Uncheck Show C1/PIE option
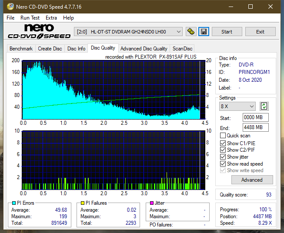Screen dimensions: 284x233 [x=223, y=143]
